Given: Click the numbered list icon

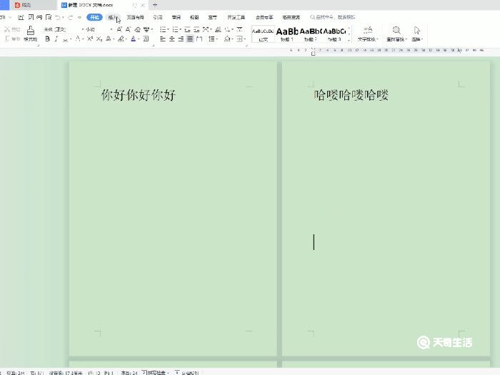Looking at the screenshot, I should click(x=175, y=29).
